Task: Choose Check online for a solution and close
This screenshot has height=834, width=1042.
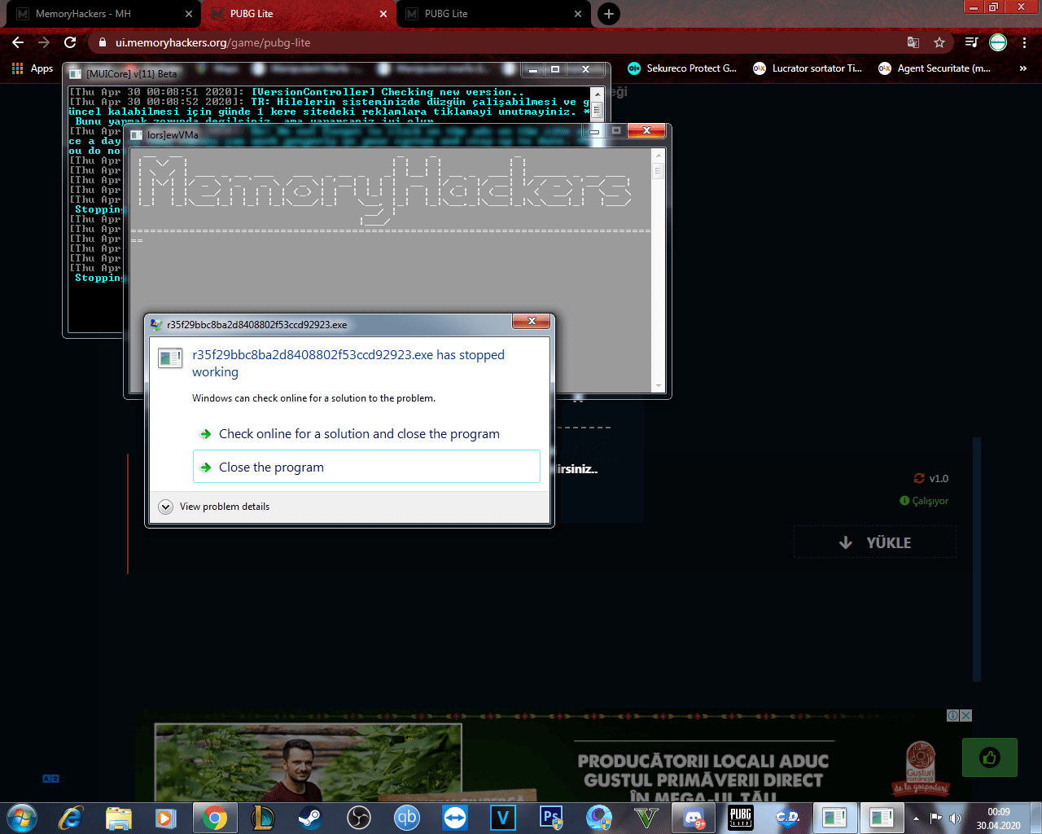Action: coord(366,434)
